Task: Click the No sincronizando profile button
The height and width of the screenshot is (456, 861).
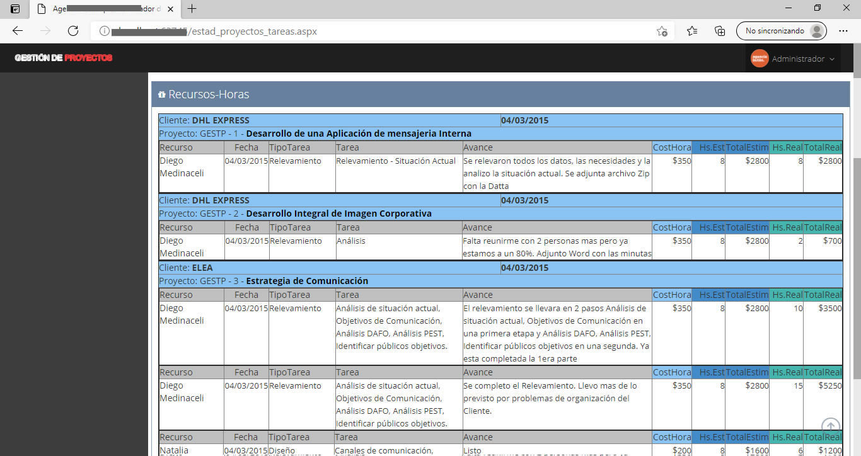Action: click(x=781, y=31)
